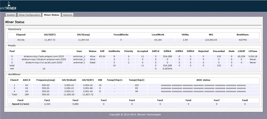The image size is (267, 119).
Task: Click the FoundBlocks column header
Action: [121, 35]
